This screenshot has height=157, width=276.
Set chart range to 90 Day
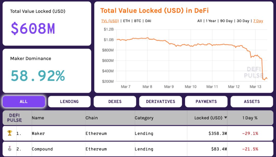[x=226, y=21]
